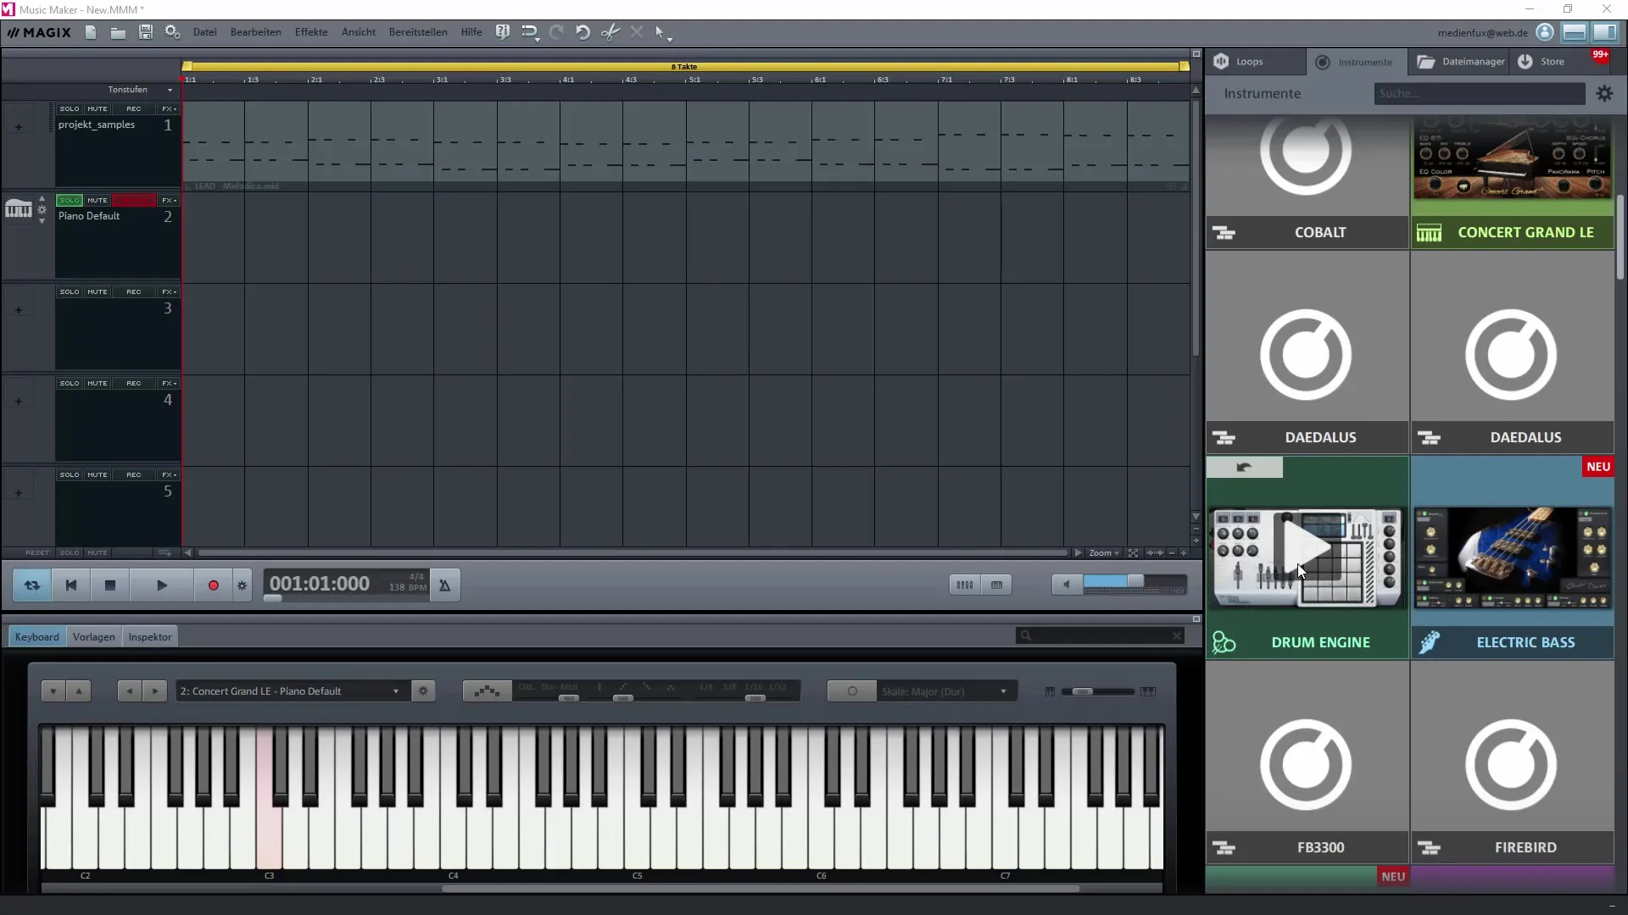Click the arpeggiator pattern icon in keyboard panel
Viewport: 1628px width, 915px height.
tap(487, 691)
